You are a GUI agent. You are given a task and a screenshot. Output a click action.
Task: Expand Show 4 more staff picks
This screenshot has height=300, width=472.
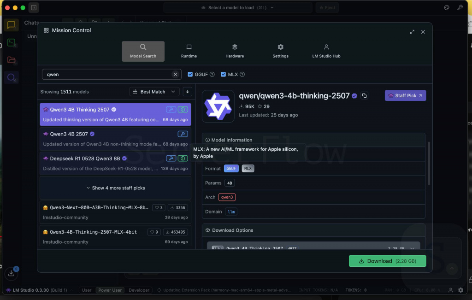point(115,188)
